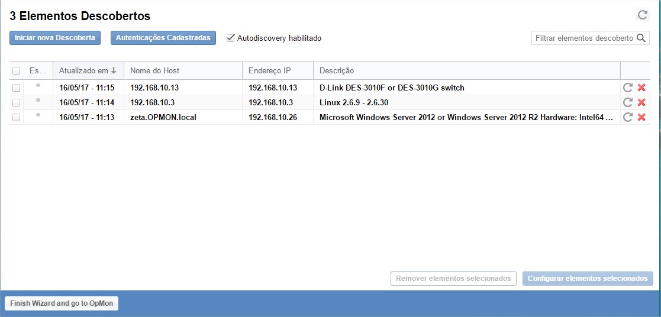Image resolution: width=661 pixels, height=317 pixels.
Task: Rediscover host 192.168.10.13 using its refresh icon
Action: point(628,88)
